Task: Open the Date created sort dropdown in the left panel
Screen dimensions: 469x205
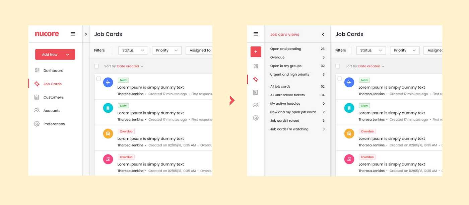Action: [x=130, y=66]
